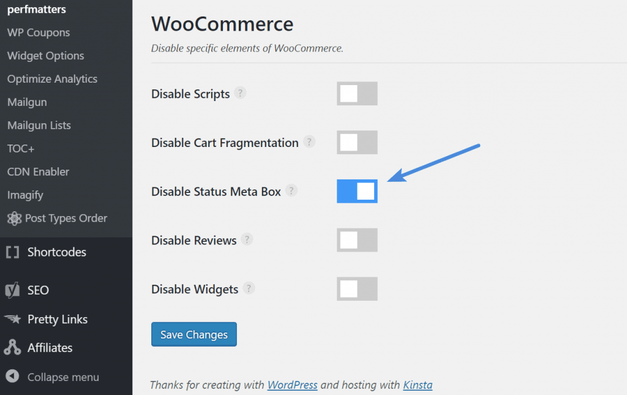This screenshot has height=395, width=627.
Task: Click the question mark next to Disable Reviews
Action: 246,239
